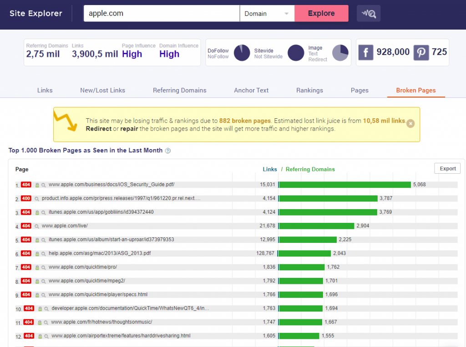This screenshot has height=347, width=466.
Task: Click the Domain Influence High value
Action: click(x=169, y=54)
